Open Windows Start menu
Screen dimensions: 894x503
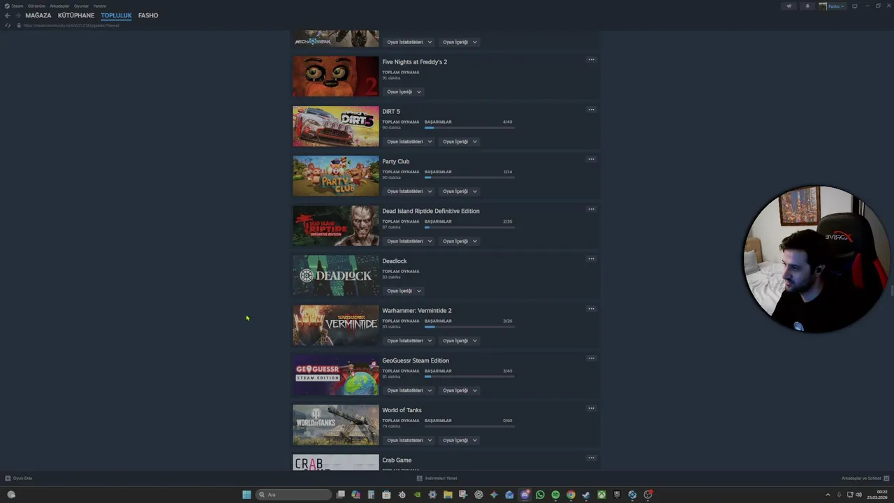(247, 495)
